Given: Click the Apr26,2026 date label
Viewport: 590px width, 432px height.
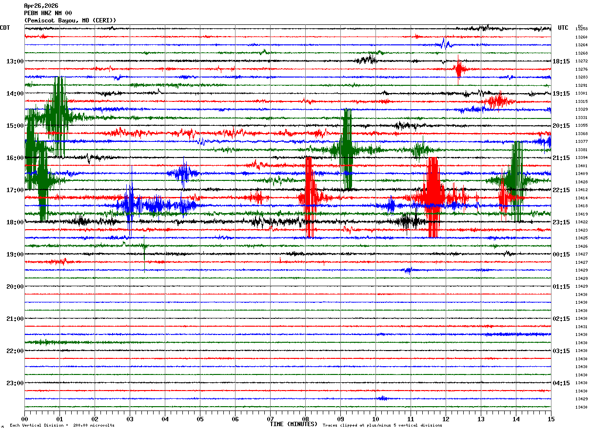Looking at the screenshot, I should pyautogui.click(x=41, y=6).
